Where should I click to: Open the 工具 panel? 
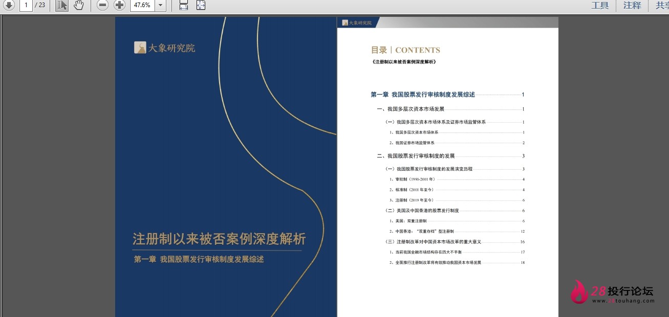tap(600, 5)
